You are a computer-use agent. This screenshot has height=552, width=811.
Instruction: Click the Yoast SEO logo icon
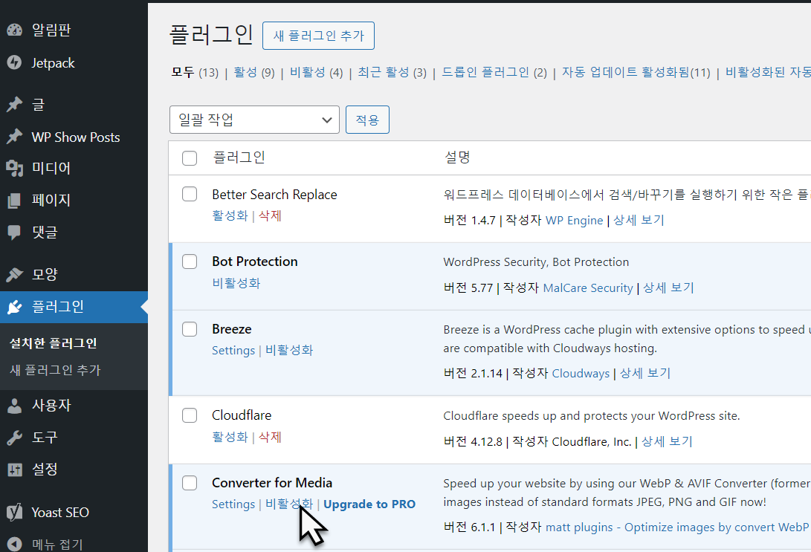coord(14,512)
